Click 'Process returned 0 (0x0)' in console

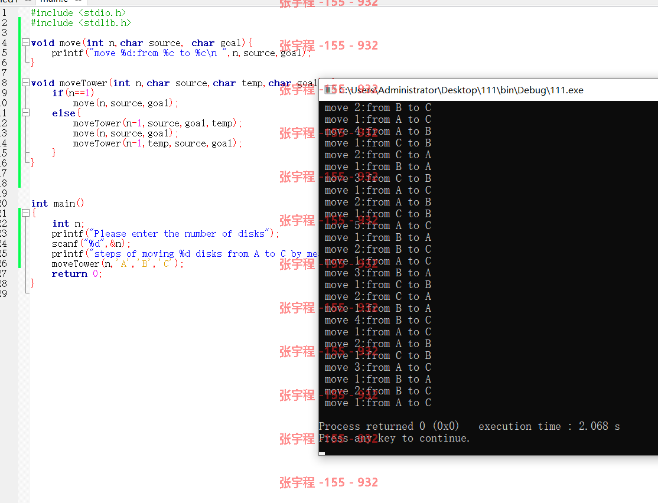point(389,426)
